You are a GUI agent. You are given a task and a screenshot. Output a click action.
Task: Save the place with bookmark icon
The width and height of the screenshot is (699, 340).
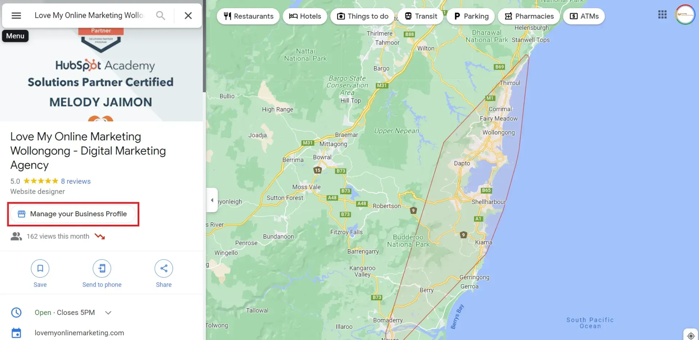[x=40, y=268]
